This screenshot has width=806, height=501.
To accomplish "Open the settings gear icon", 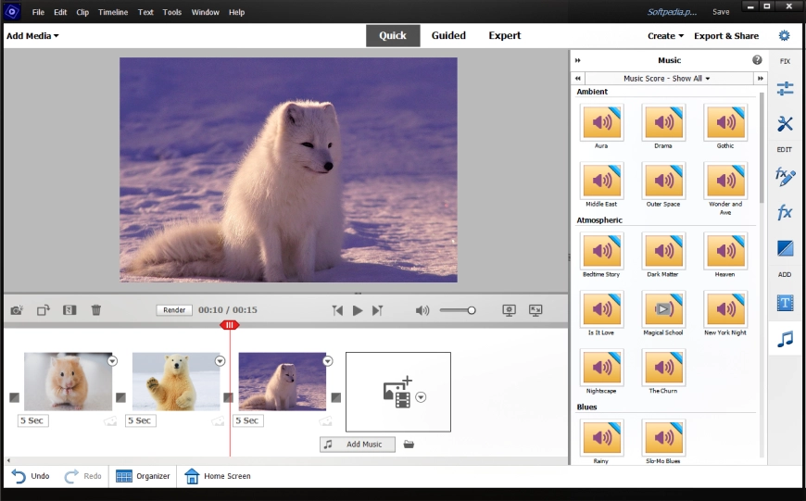I will coord(784,35).
